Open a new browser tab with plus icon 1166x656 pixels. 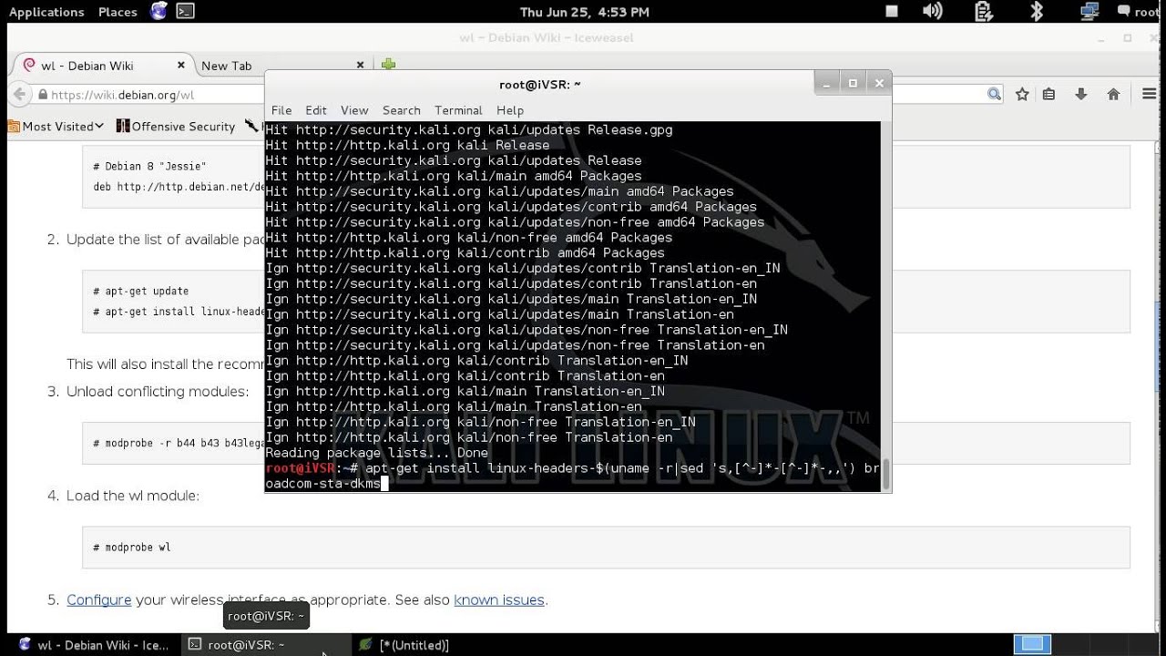pyautogui.click(x=389, y=65)
